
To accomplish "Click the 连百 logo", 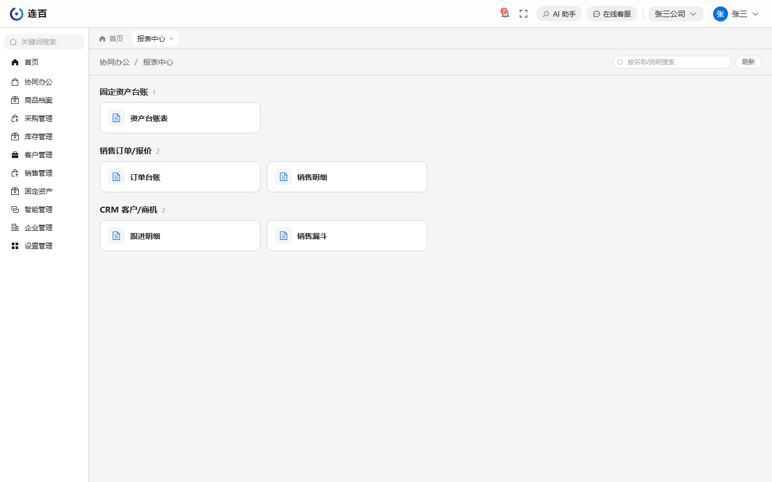I will [28, 14].
